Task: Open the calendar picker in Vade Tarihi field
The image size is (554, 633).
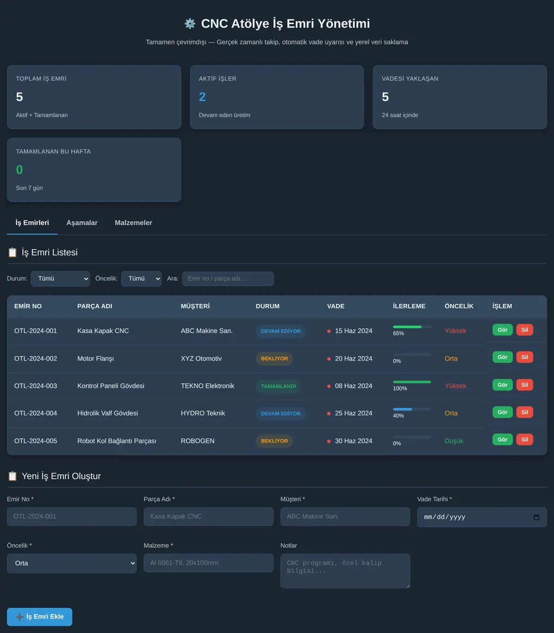Action: coord(536,517)
